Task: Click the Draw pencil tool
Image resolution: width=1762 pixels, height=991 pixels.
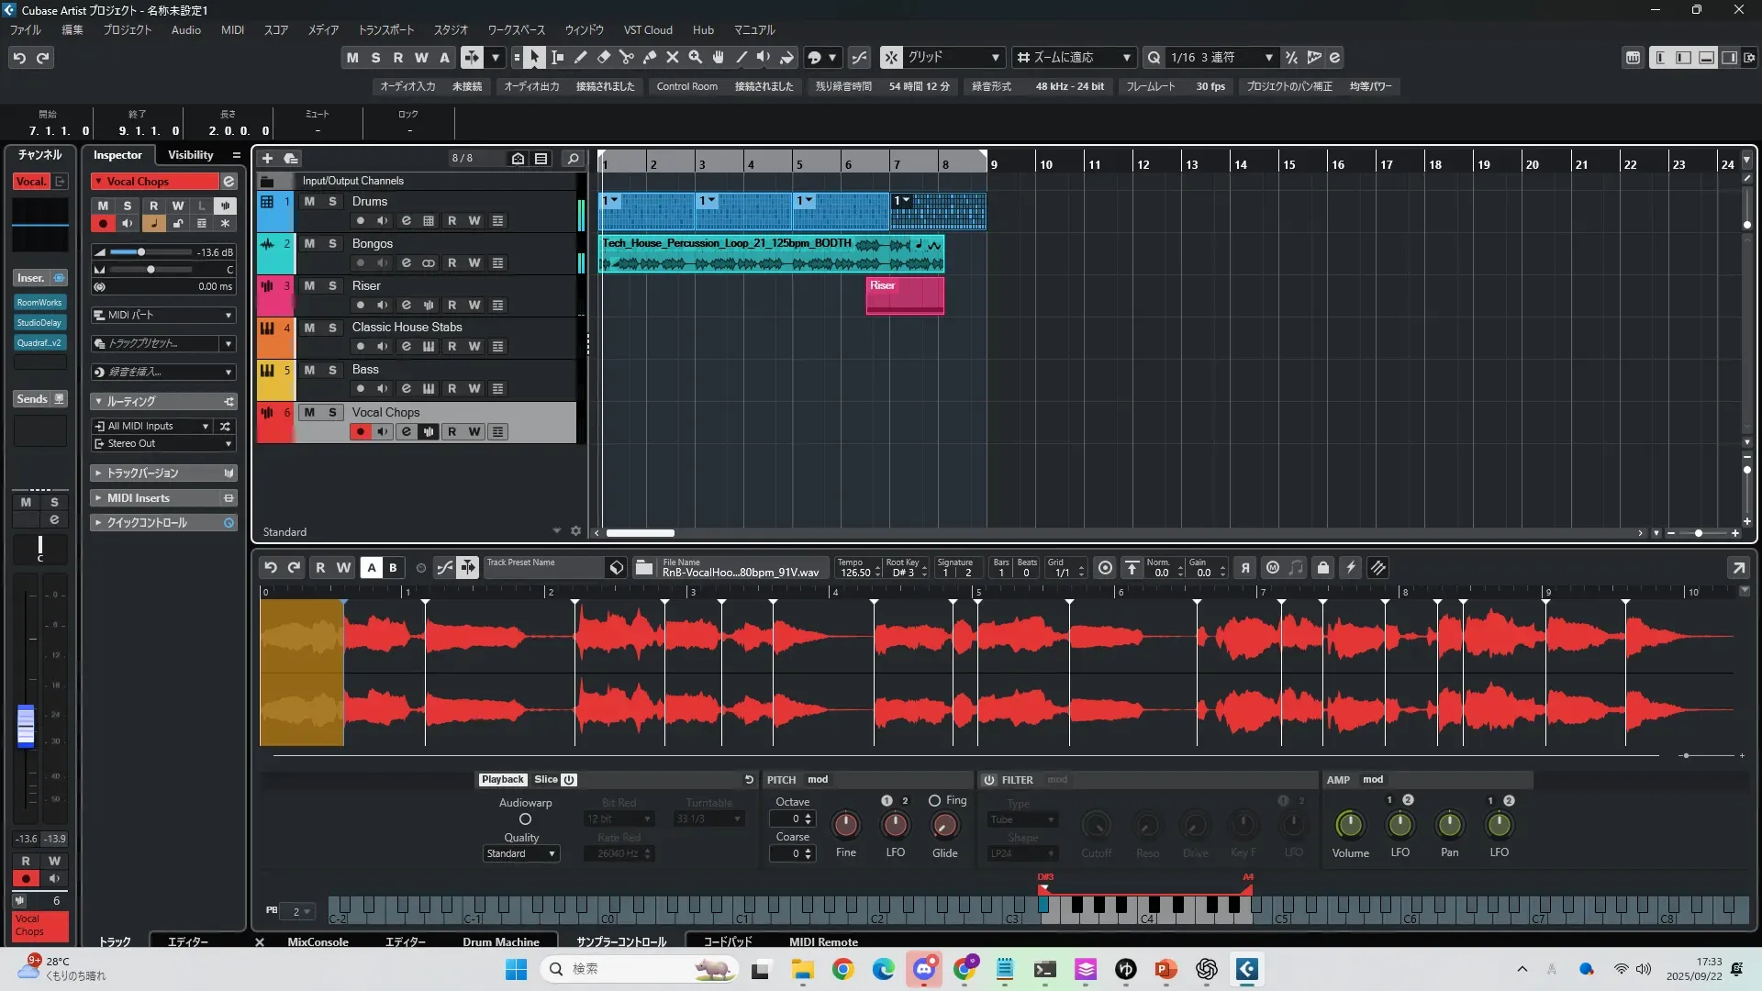Action: 581,58
